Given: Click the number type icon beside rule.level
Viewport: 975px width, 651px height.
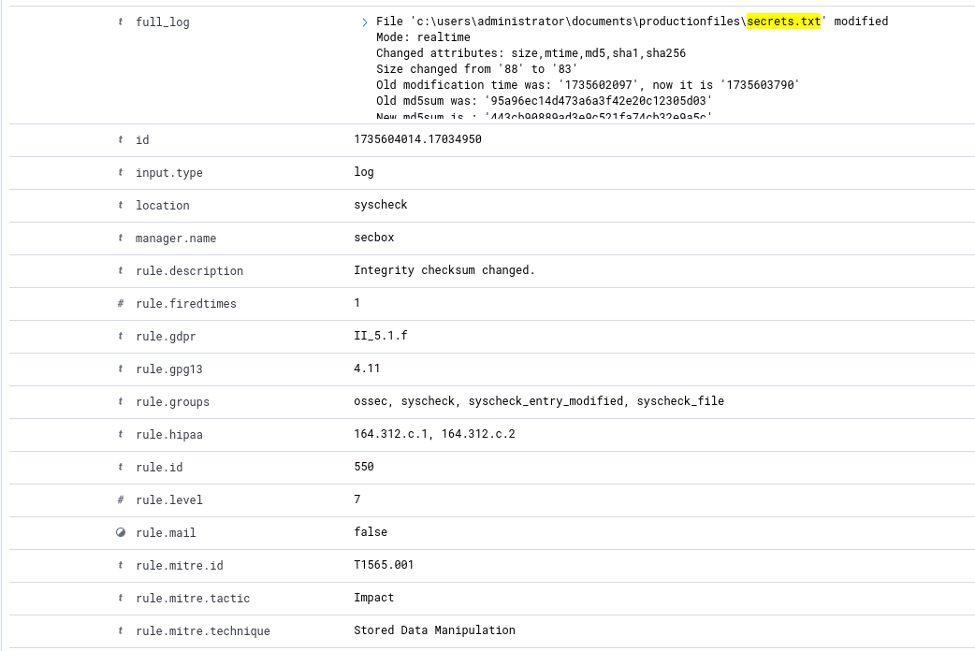Looking at the screenshot, I should coord(120,499).
